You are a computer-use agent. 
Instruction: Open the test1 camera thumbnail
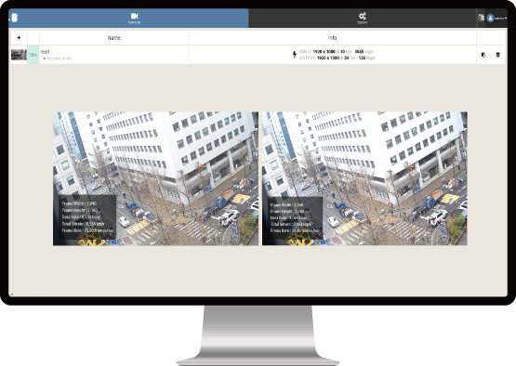coord(19,55)
